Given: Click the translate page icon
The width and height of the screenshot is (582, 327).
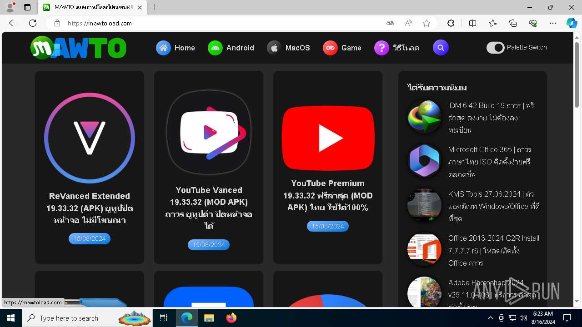Looking at the screenshot, I should click(390, 23).
